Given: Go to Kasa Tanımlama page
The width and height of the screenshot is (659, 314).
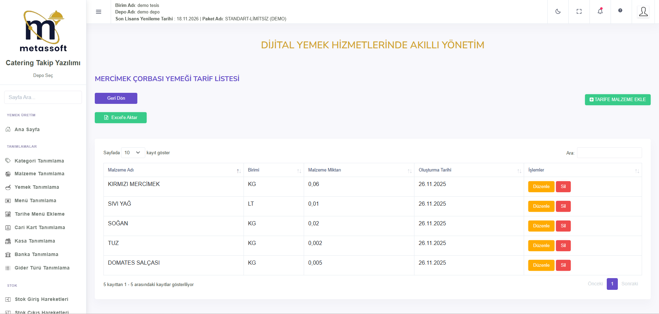Looking at the screenshot, I should [x=35, y=241].
